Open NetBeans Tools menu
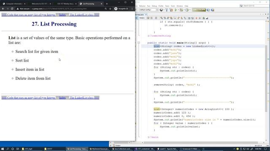Screen dimensions: 270x151 click(173, 6)
